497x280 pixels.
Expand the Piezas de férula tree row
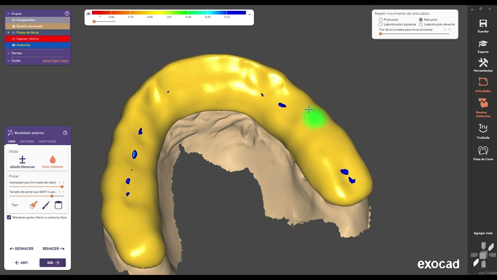[x=8, y=33]
